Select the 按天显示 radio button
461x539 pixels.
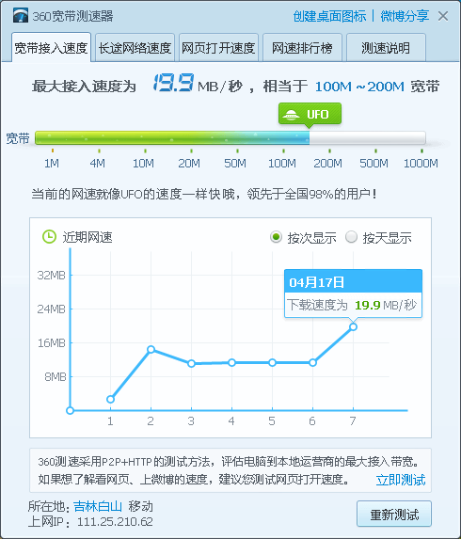pyautogui.click(x=351, y=237)
